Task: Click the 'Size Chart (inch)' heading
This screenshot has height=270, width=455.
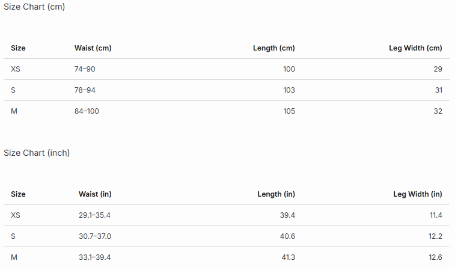Action: tap(37, 153)
